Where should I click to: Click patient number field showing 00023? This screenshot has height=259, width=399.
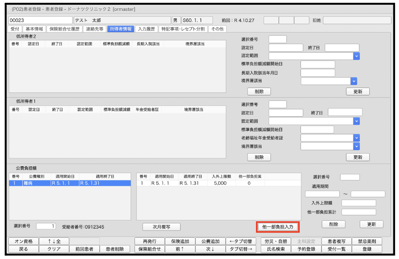pyautogui.click(x=40, y=20)
